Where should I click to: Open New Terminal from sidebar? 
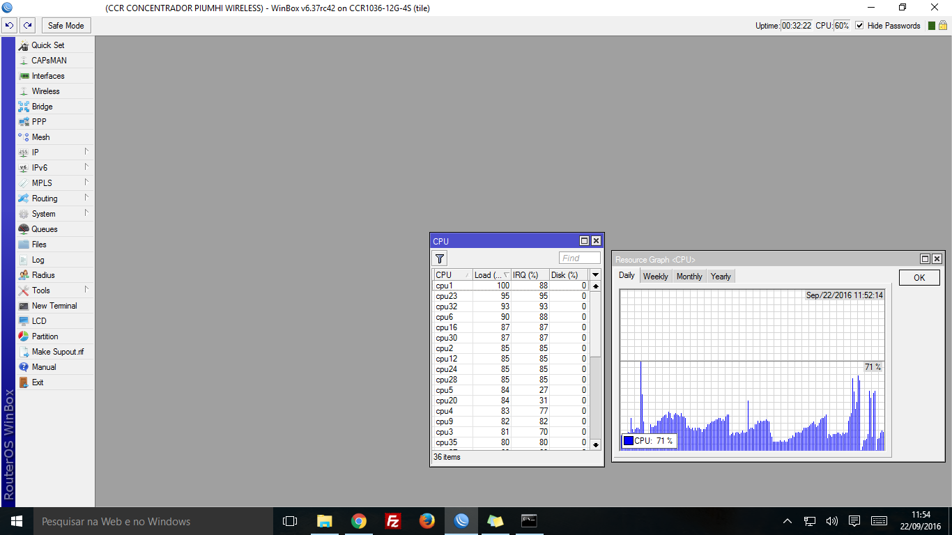(54, 306)
